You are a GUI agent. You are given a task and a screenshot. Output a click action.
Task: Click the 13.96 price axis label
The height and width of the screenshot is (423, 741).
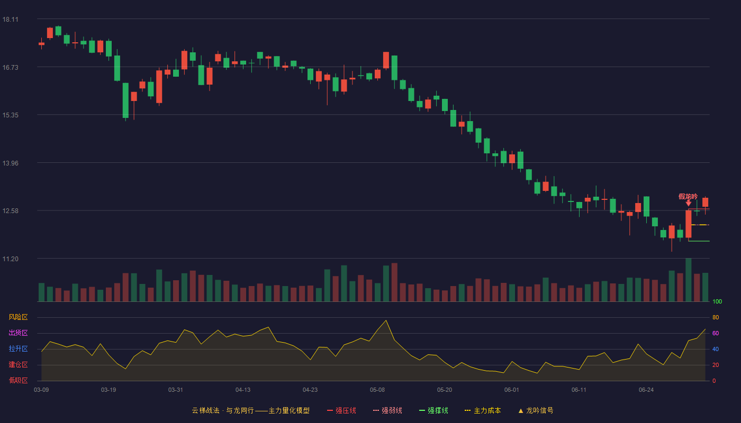10,163
